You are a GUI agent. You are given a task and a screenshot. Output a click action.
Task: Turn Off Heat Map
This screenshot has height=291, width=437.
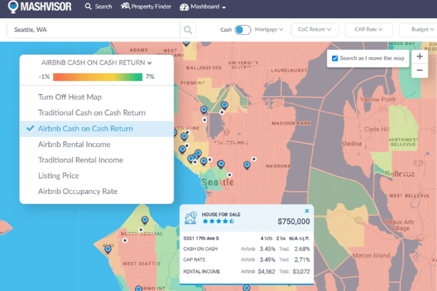click(x=70, y=97)
